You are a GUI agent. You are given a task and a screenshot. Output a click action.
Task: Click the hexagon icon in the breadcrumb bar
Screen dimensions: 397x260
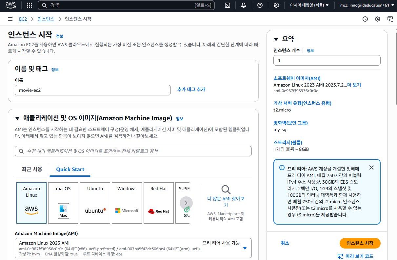point(378,19)
